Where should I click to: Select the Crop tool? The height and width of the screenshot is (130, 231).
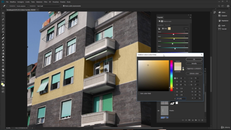pyautogui.click(x=3, y=32)
